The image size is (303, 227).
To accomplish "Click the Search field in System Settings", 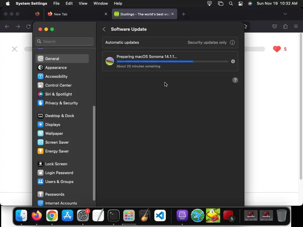I will 64,41.
